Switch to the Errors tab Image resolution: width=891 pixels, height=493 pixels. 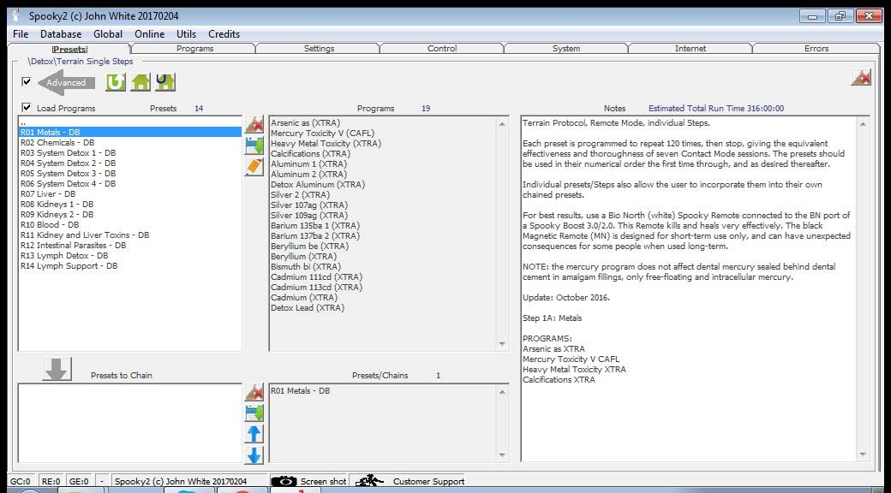click(x=816, y=49)
